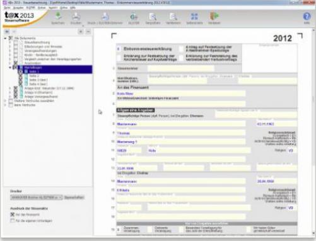
Task: Click the t@x 2013 Steuersoftware logo
Action: coord(20,16)
